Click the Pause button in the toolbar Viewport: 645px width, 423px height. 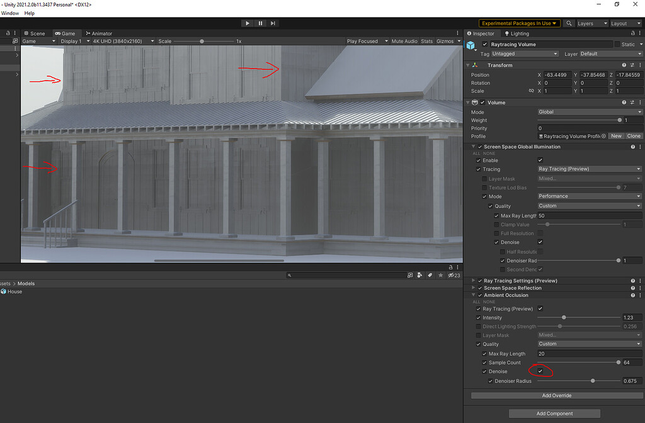[x=260, y=23]
